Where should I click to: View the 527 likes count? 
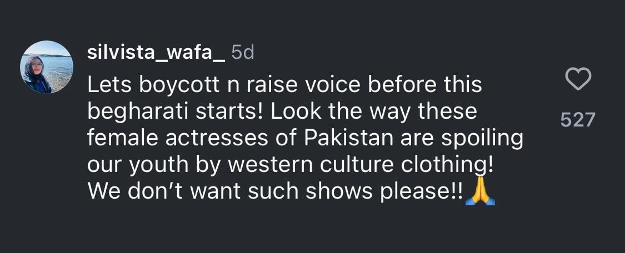point(577,119)
